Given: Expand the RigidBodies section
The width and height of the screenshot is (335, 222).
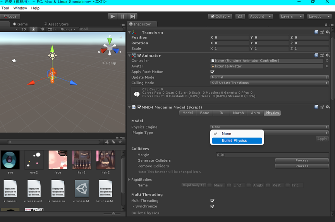Looking at the screenshot, I should click(129, 179).
